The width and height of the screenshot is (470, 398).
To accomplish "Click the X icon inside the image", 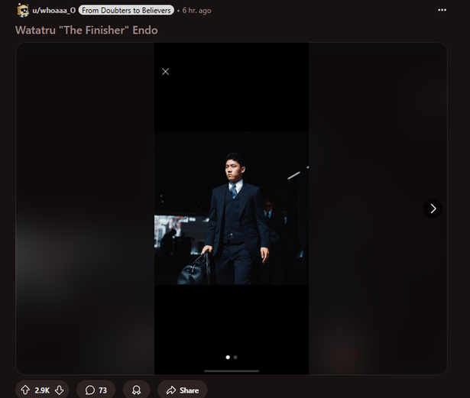I will pyautogui.click(x=166, y=71).
